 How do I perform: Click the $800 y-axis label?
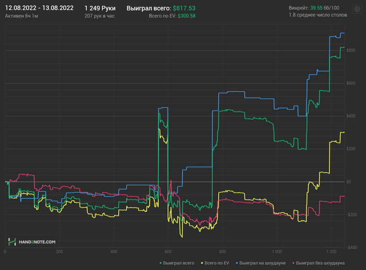coord(351,50)
